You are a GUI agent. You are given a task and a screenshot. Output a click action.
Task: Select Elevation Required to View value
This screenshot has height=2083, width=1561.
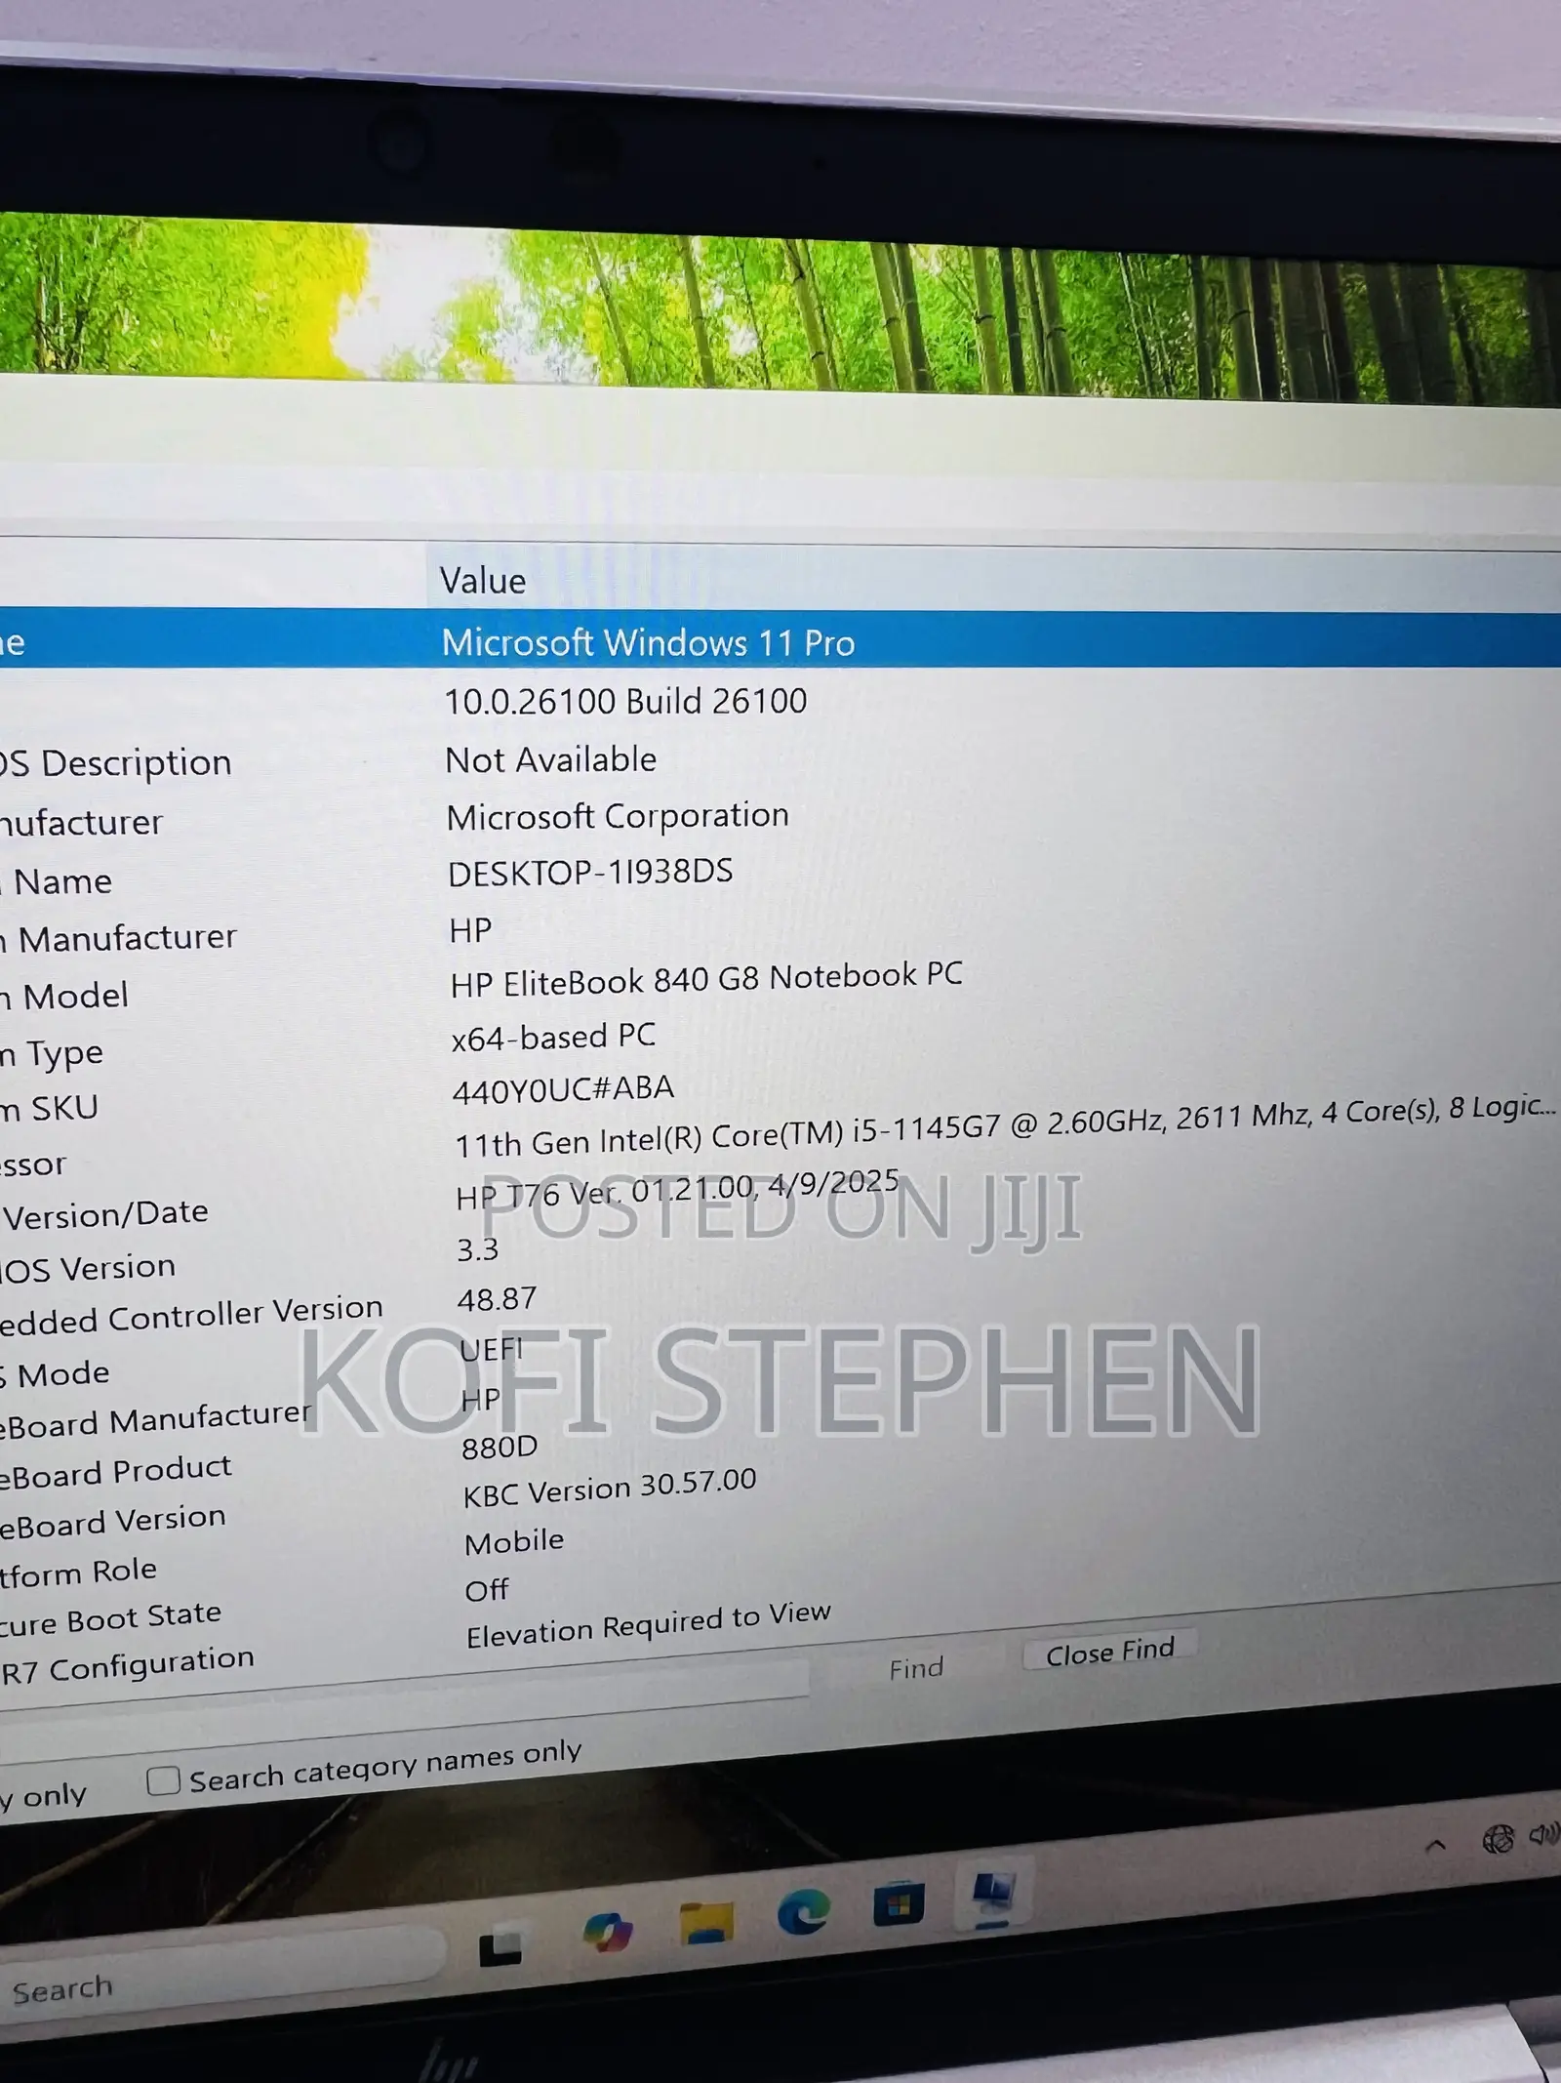649,1624
